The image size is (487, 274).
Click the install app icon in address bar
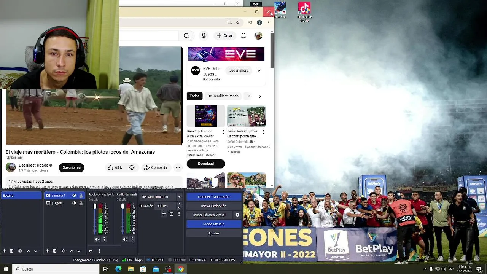(229, 22)
